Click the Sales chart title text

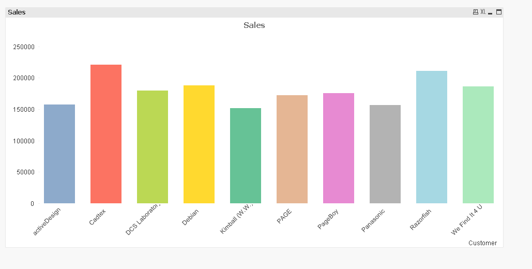(254, 25)
